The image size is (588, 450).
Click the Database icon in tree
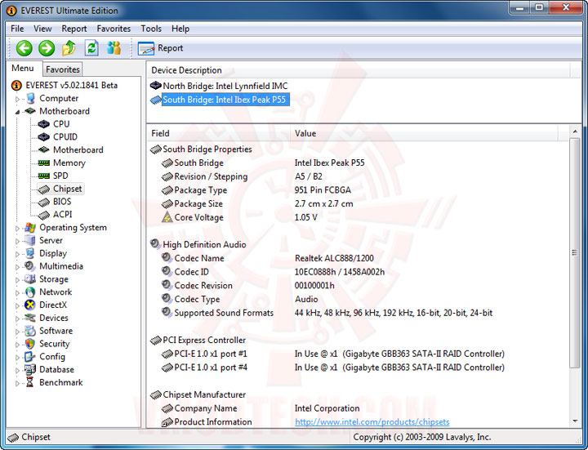(x=30, y=369)
